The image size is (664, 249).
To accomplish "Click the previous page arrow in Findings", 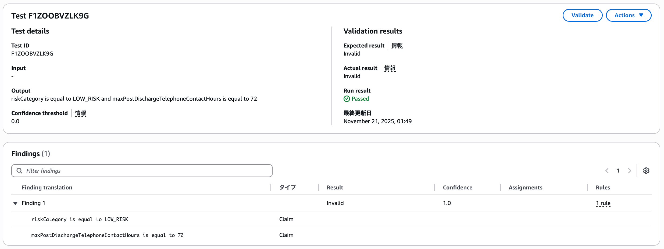I will coord(607,171).
